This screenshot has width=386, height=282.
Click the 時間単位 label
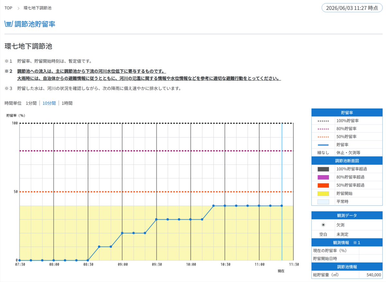click(13, 103)
